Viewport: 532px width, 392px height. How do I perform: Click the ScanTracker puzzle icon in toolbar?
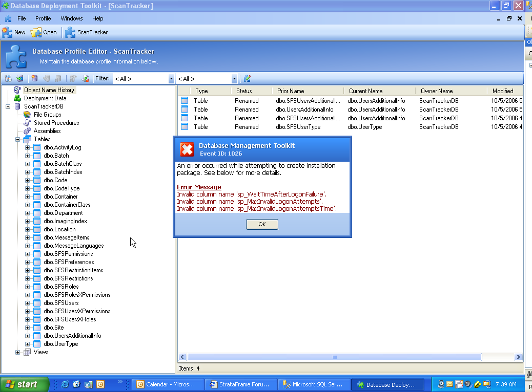point(70,32)
